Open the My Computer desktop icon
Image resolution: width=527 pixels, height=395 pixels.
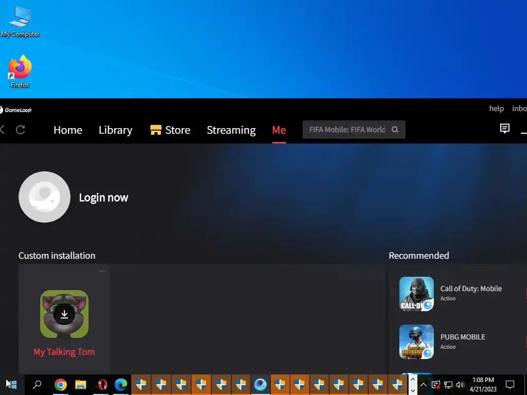(x=20, y=21)
